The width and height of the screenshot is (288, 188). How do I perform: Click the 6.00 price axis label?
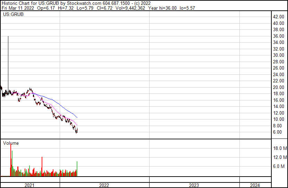click(x=278, y=132)
